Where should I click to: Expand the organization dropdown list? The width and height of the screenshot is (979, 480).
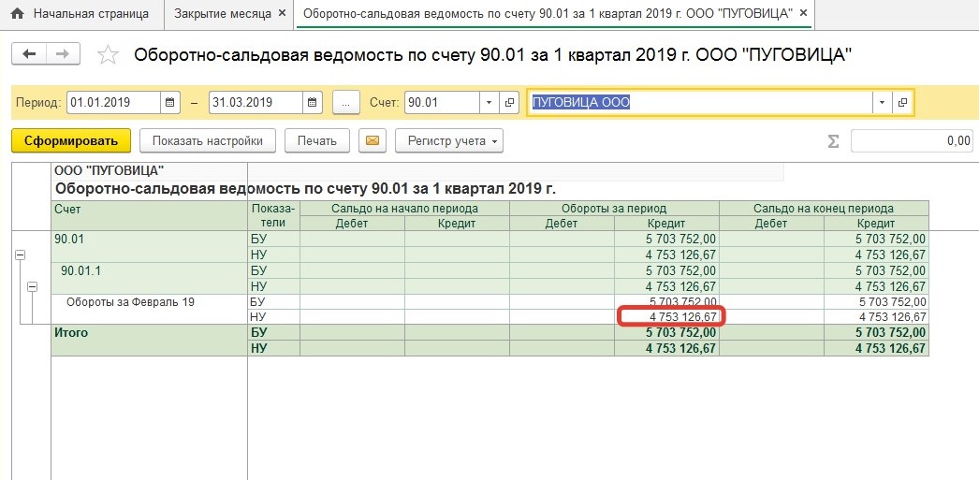click(883, 102)
